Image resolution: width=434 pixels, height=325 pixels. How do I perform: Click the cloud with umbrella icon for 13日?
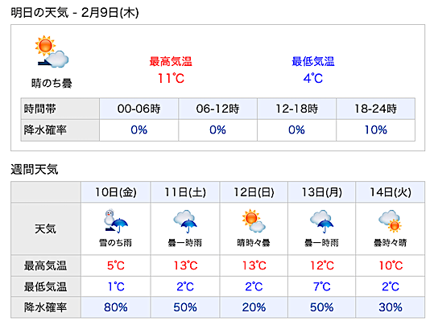coord(321,221)
